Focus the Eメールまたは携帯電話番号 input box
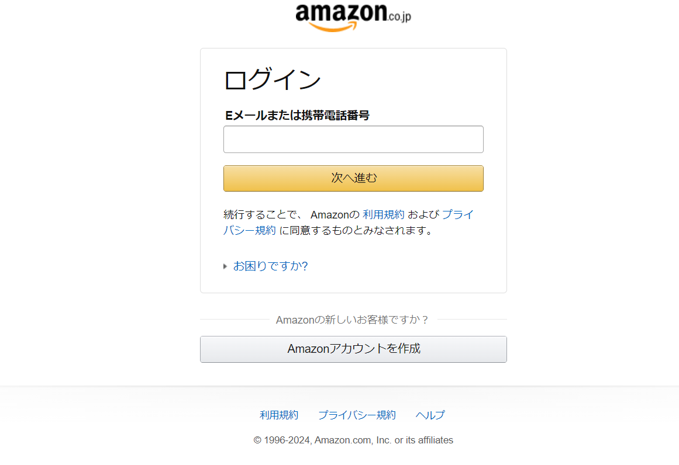The width and height of the screenshot is (679, 465). coord(353,139)
